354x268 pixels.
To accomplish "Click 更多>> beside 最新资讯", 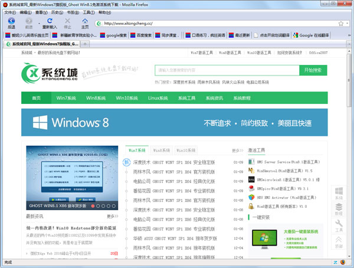I will point(113,216).
